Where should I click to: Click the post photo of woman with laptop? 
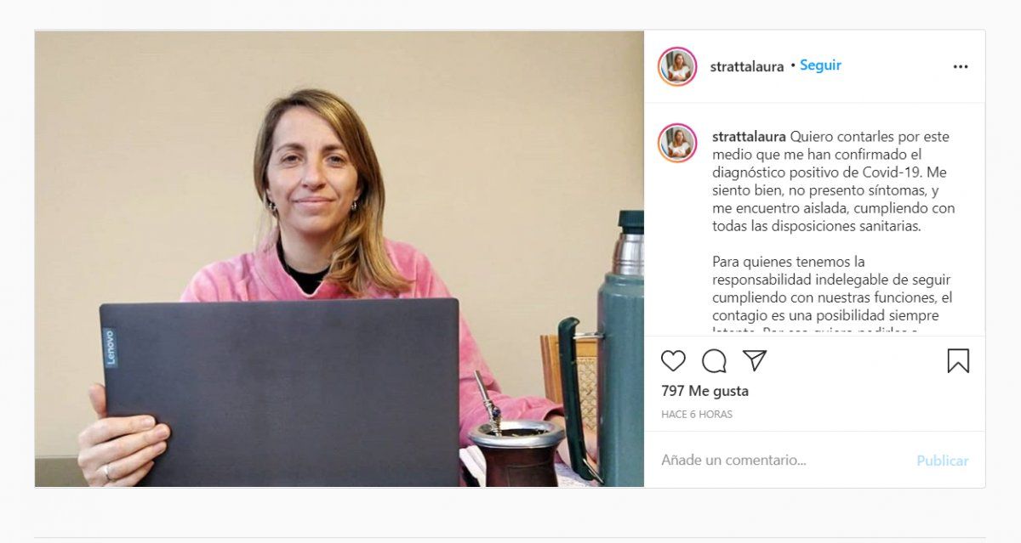(339, 259)
